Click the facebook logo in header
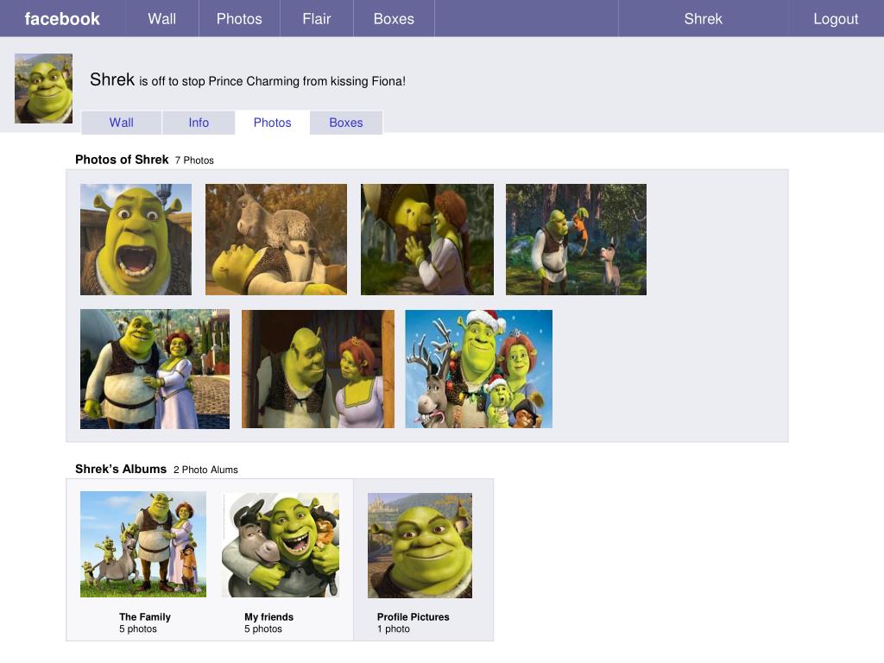The height and width of the screenshot is (663, 884). 62,19
